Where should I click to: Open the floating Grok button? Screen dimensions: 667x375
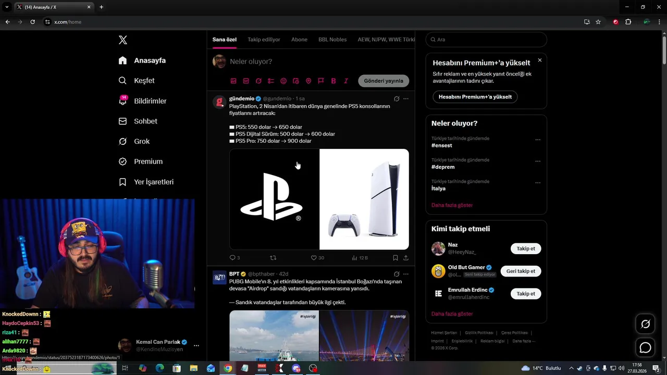point(645,324)
